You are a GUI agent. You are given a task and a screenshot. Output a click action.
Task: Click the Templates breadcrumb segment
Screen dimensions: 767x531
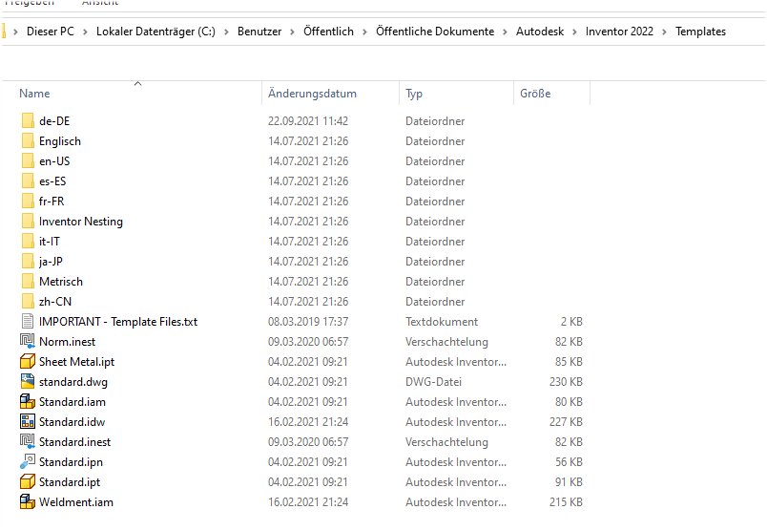coord(700,32)
